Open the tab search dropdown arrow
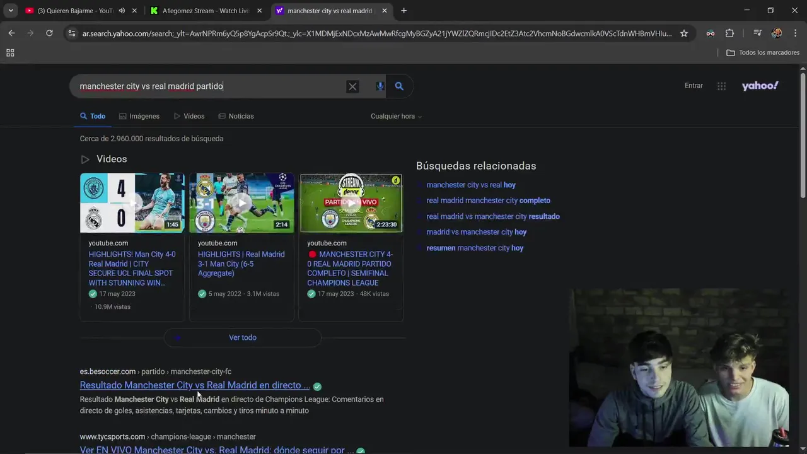Image resolution: width=807 pixels, height=454 pixels. [10, 11]
